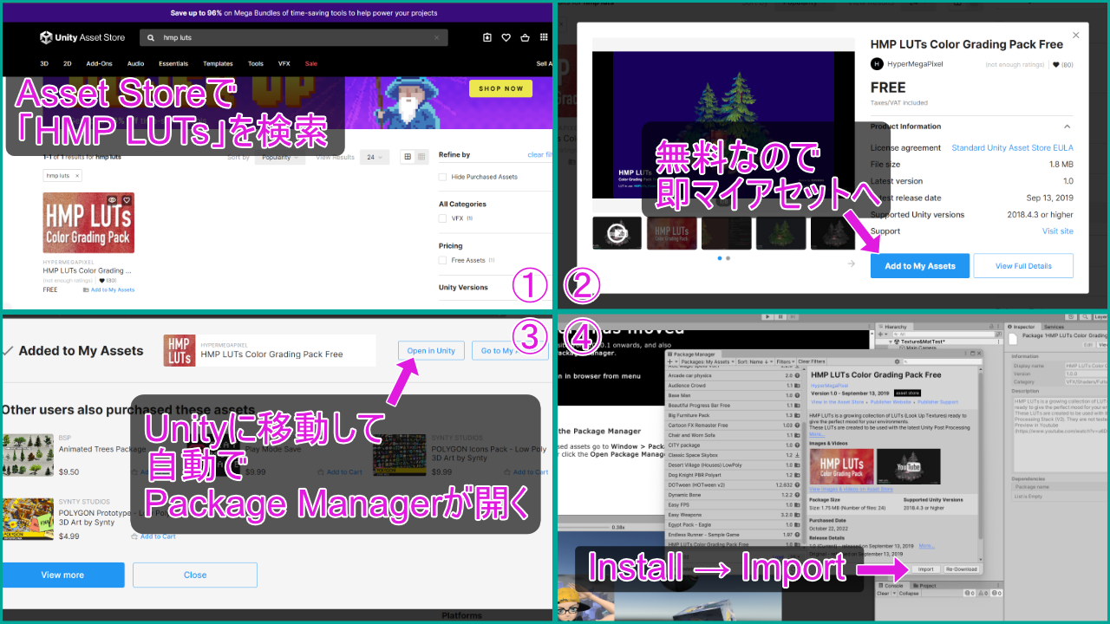Remove the 'hmp luts' filter tag
Image resolution: width=1110 pixels, height=624 pixels.
pos(76,175)
